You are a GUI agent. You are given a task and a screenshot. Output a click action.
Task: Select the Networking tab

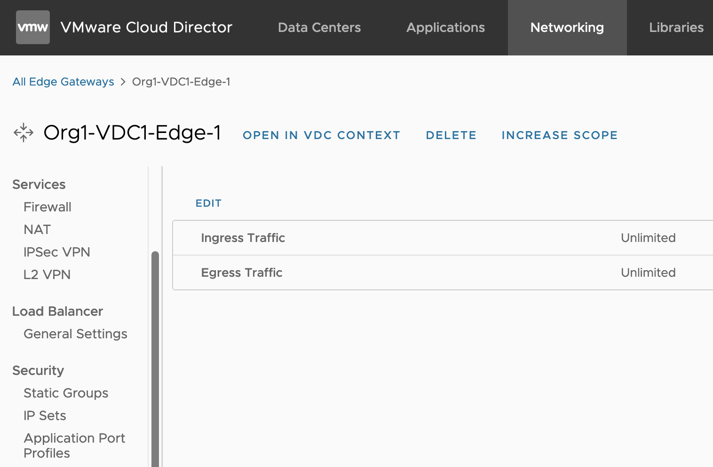pyautogui.click(x=567, y=27)
